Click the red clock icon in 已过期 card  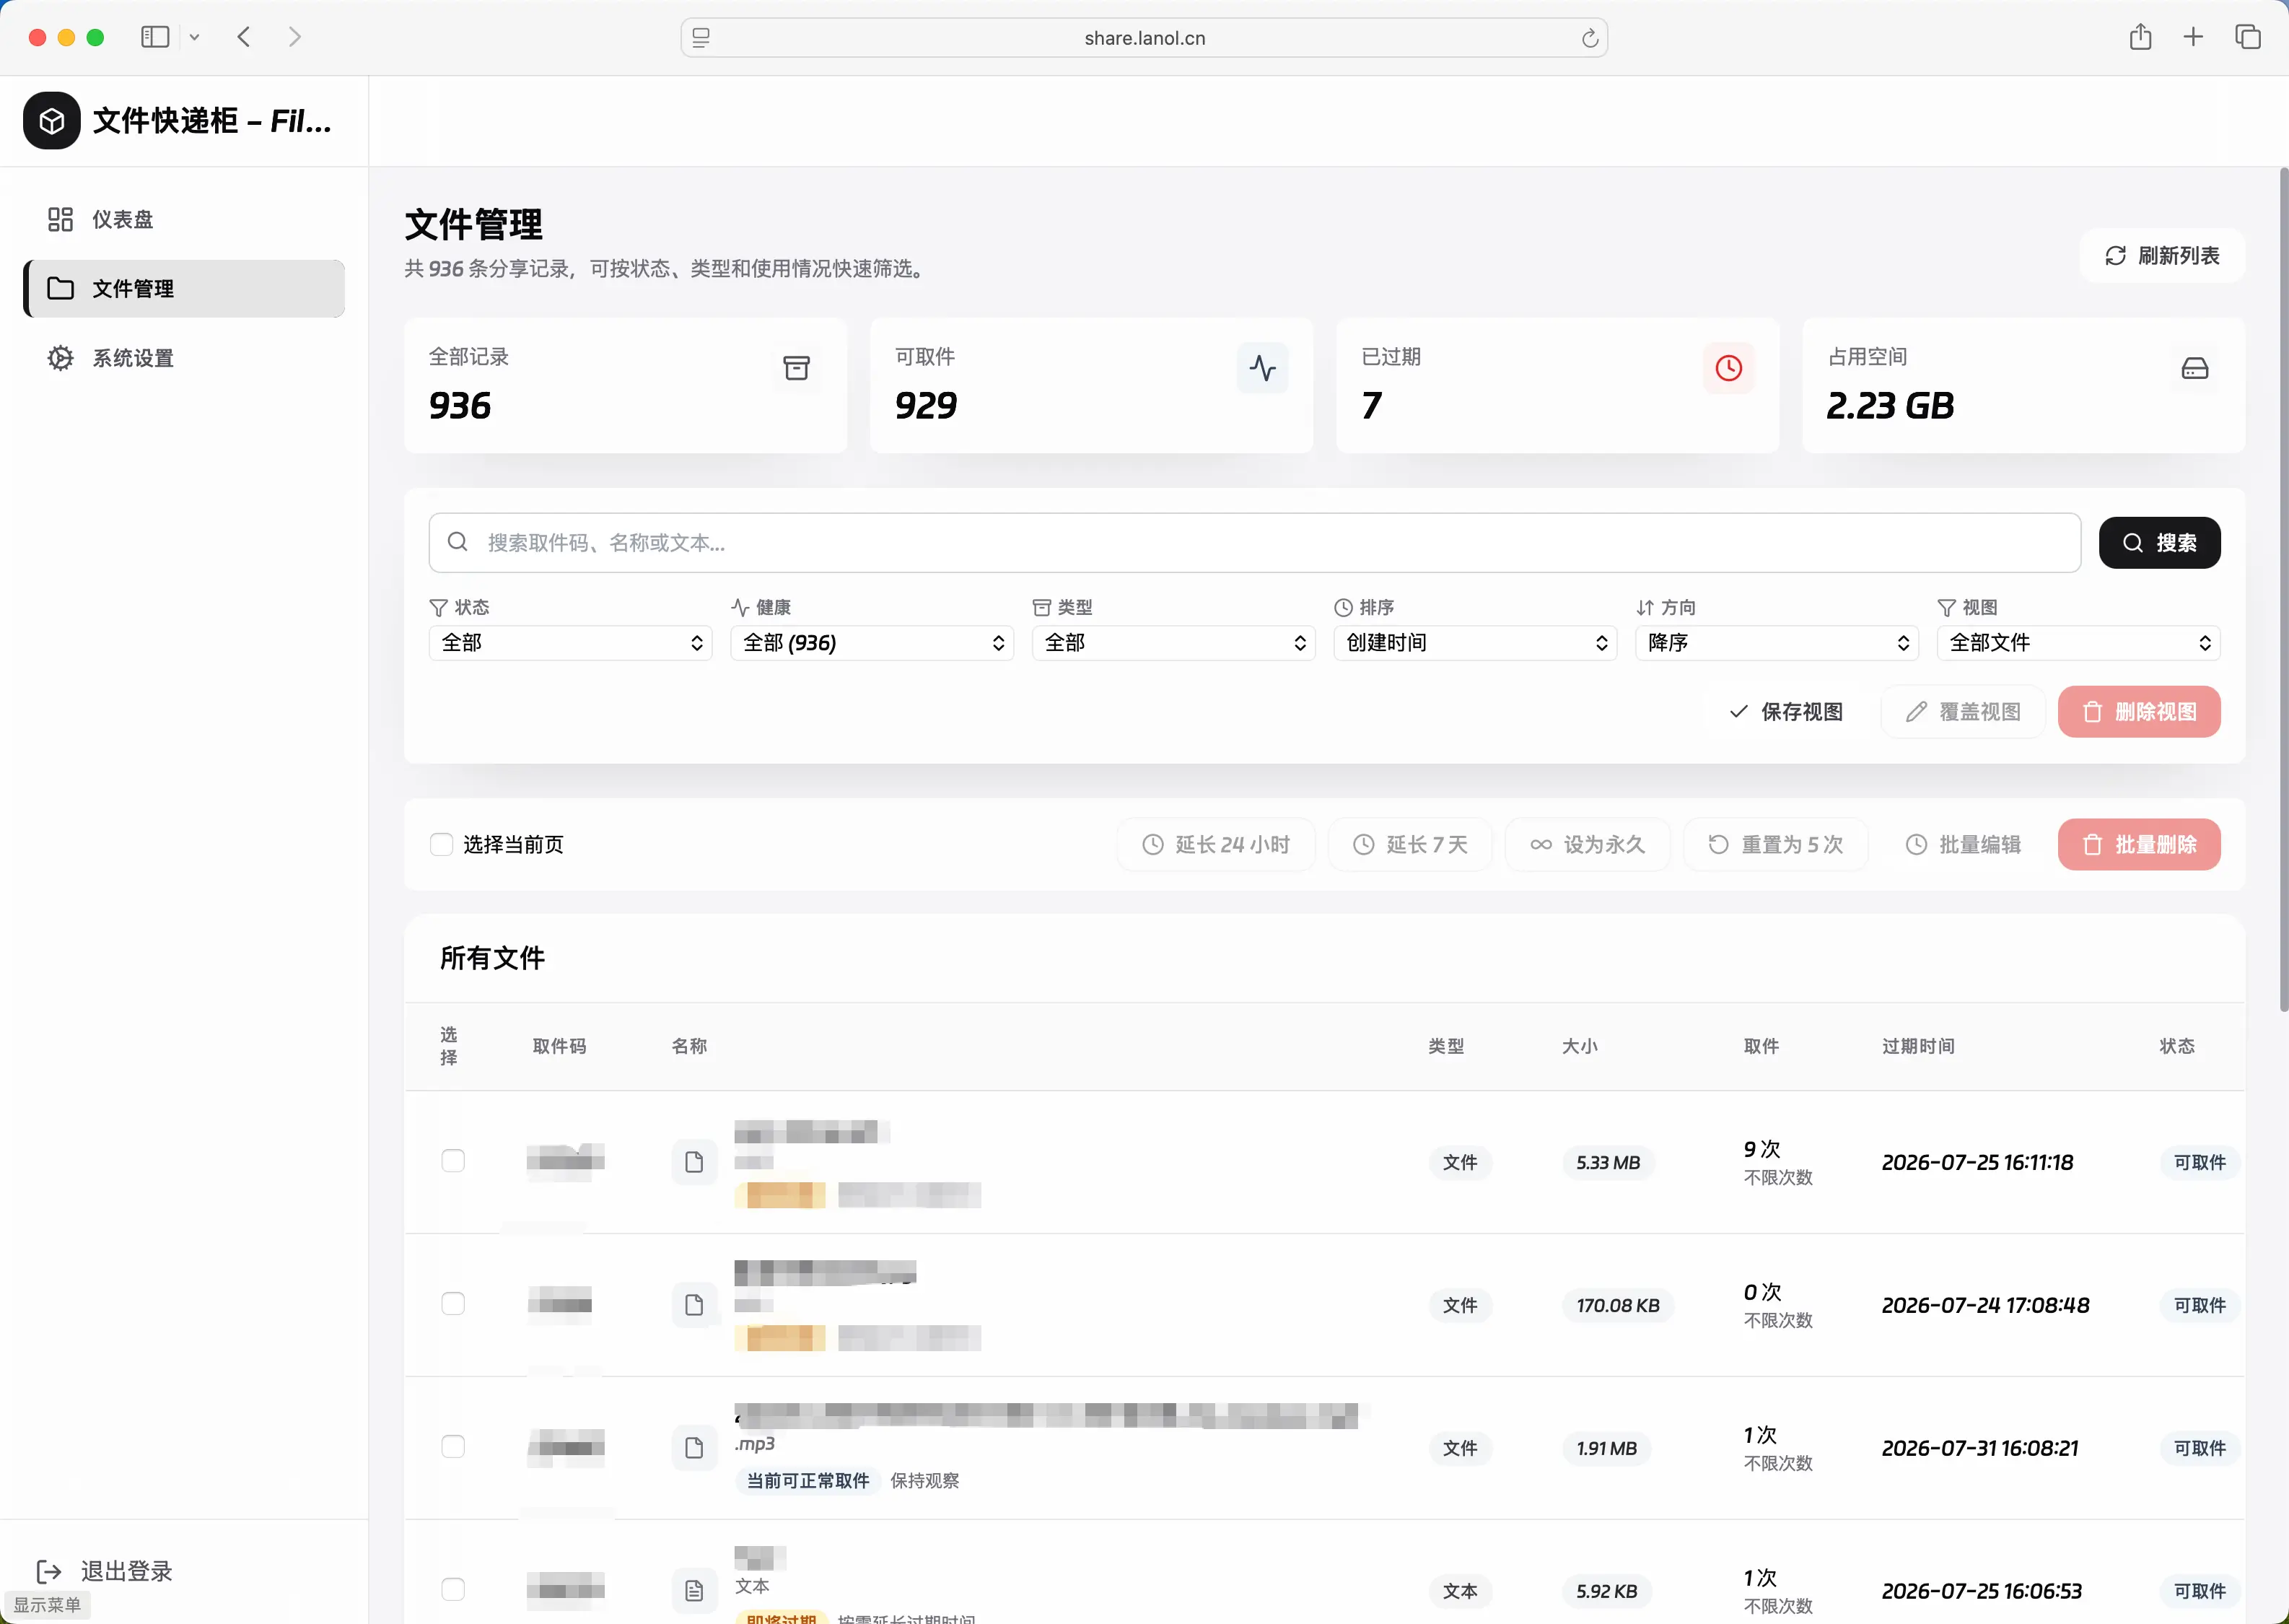click(x=1728, y=368)
